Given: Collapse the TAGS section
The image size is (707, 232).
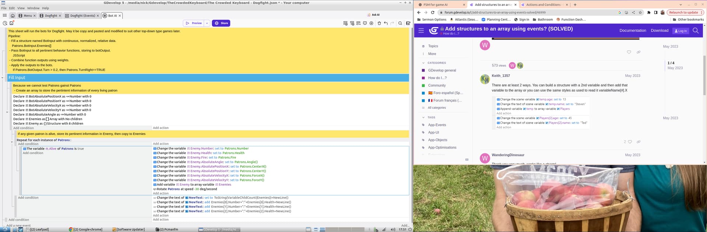Looking at the screenshot, I should pos(423,117).
